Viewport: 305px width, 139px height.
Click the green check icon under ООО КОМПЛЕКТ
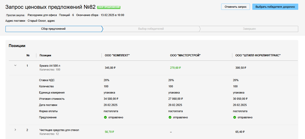[x=105, y=117]
